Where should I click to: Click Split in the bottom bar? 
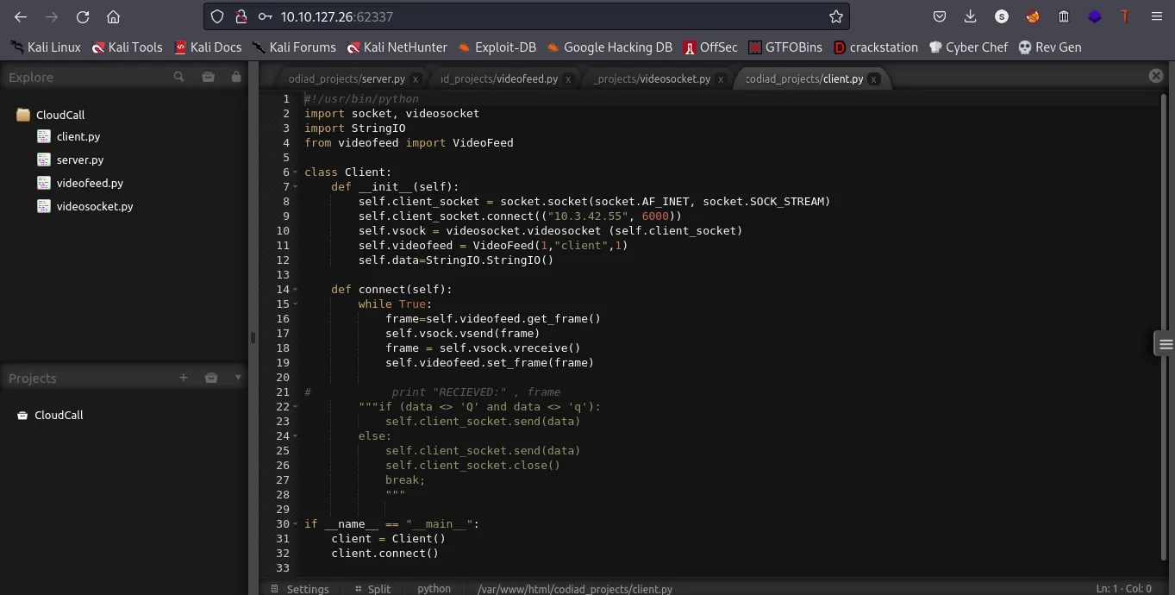372,589
